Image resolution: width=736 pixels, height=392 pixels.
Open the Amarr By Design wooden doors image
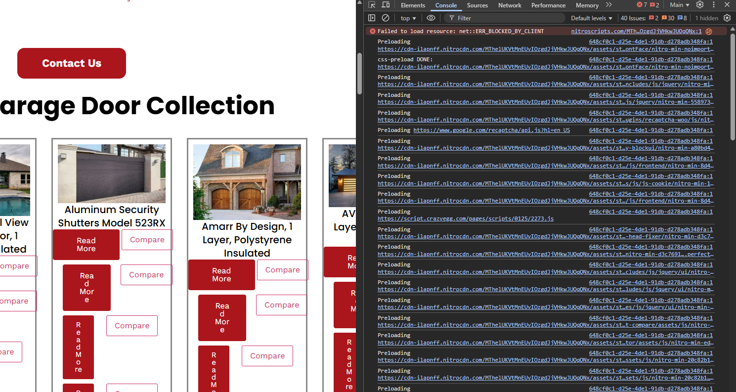click(247, 182)
